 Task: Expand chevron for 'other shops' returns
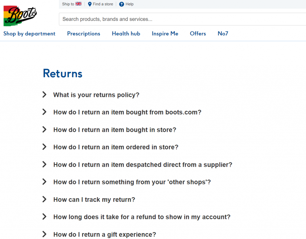45,182
